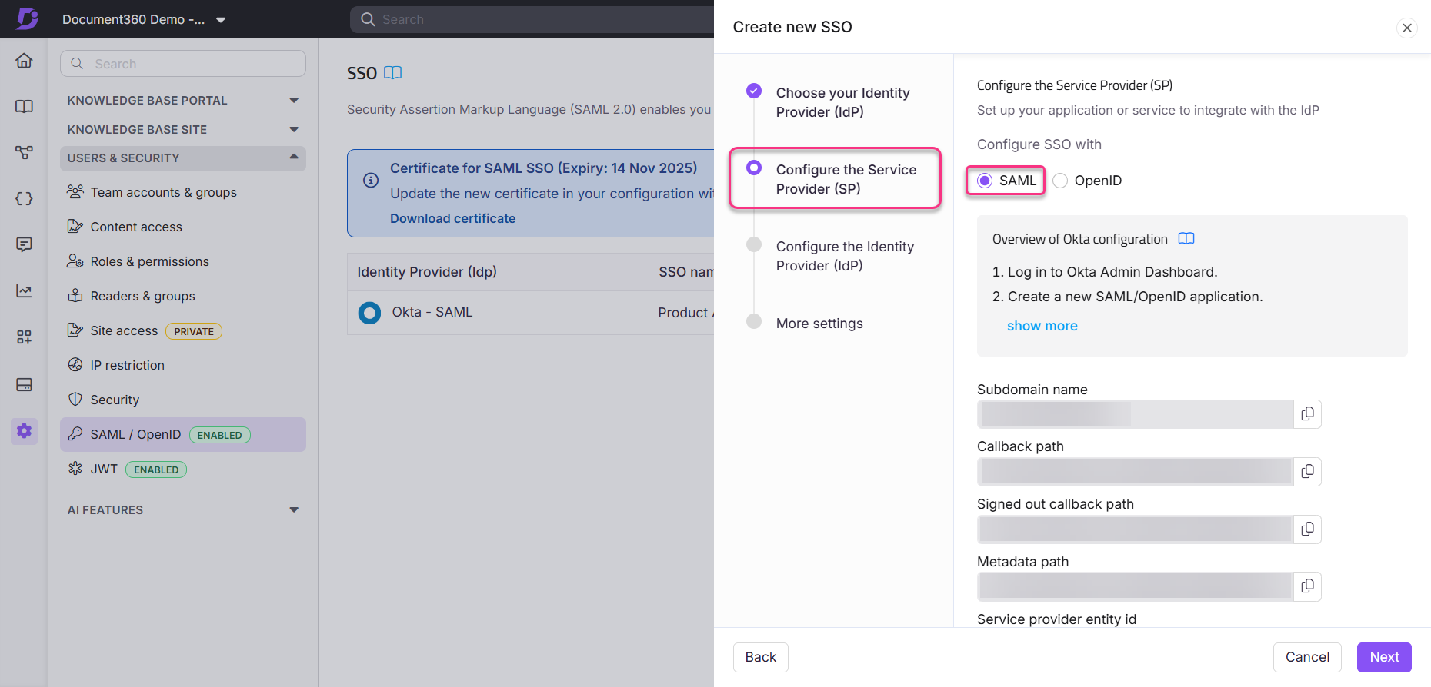The height and width of the screenshot is (687, 1431).
Task: Open the Document360 Demo project dropdown
Action: point(144,19)
